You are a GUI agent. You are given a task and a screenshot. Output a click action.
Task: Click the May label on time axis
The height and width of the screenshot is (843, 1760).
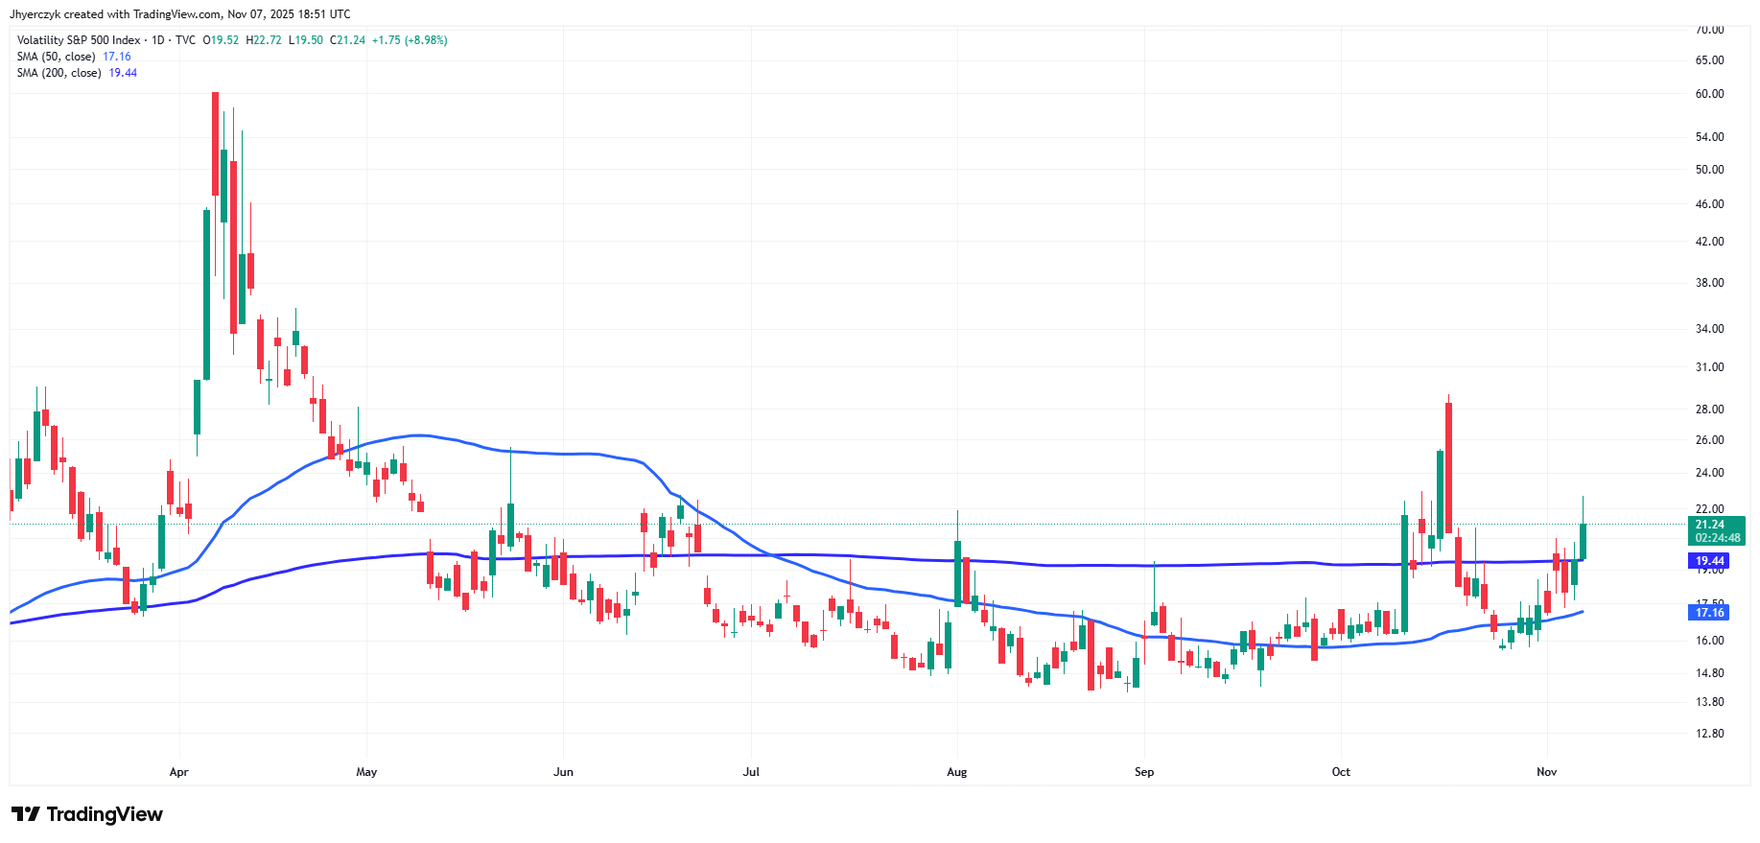coord(366,772)
